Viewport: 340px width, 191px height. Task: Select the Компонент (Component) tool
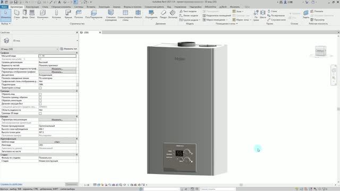coord(42,14)
